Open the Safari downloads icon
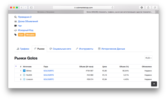167x100 pixels. click(x=142, y=7)
